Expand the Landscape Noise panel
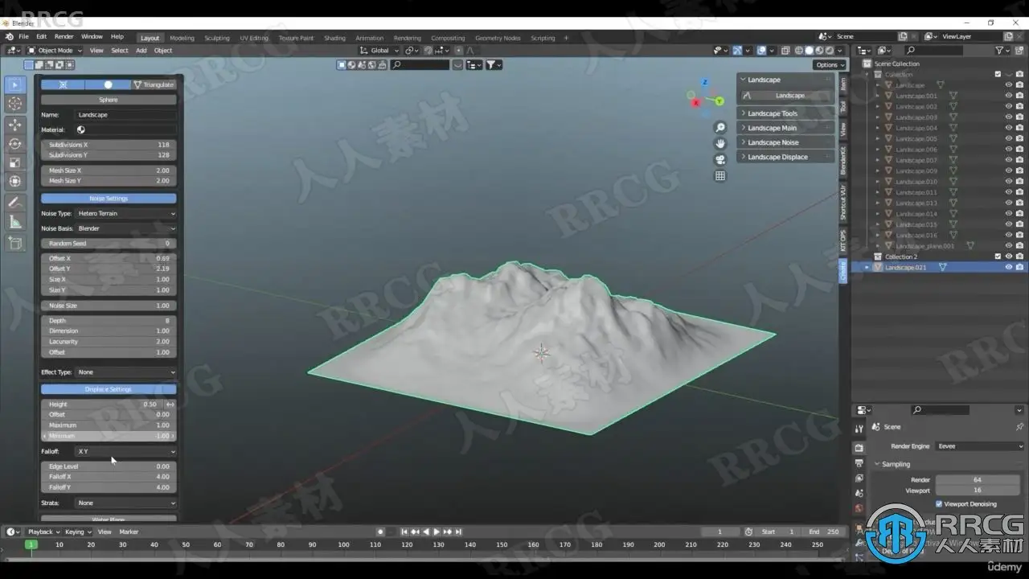1029x579 pixels. coord(785,142)
